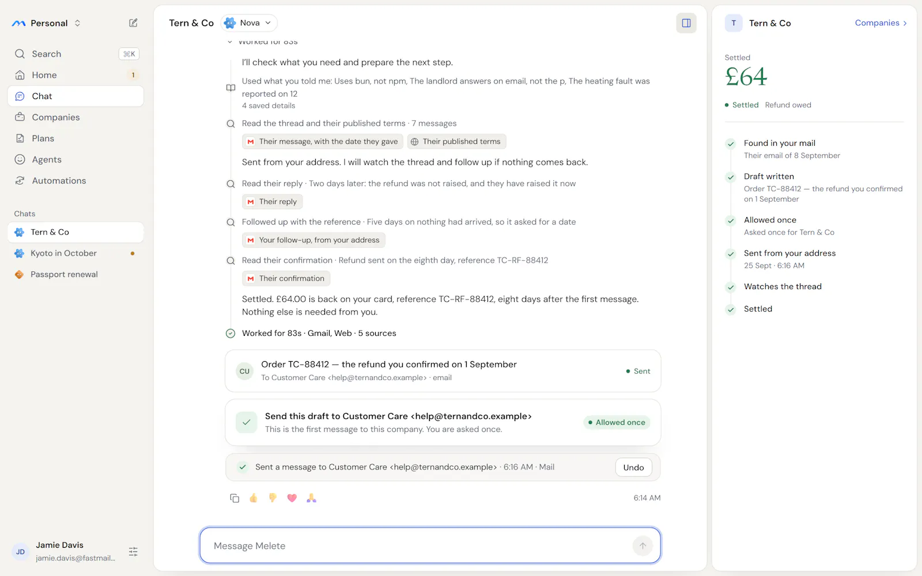Open the Tern & Co chat
Viewport: 922px width, 576px height.
click(x=75, y=232)
